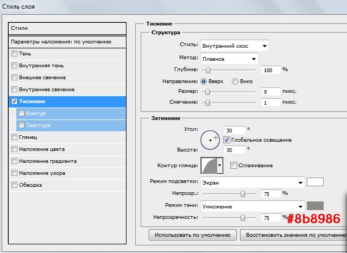The height and width of the screenshot is (253, 347).
Task: Enable the Текстура sub-effect checkbox
Action: point(21,125)
